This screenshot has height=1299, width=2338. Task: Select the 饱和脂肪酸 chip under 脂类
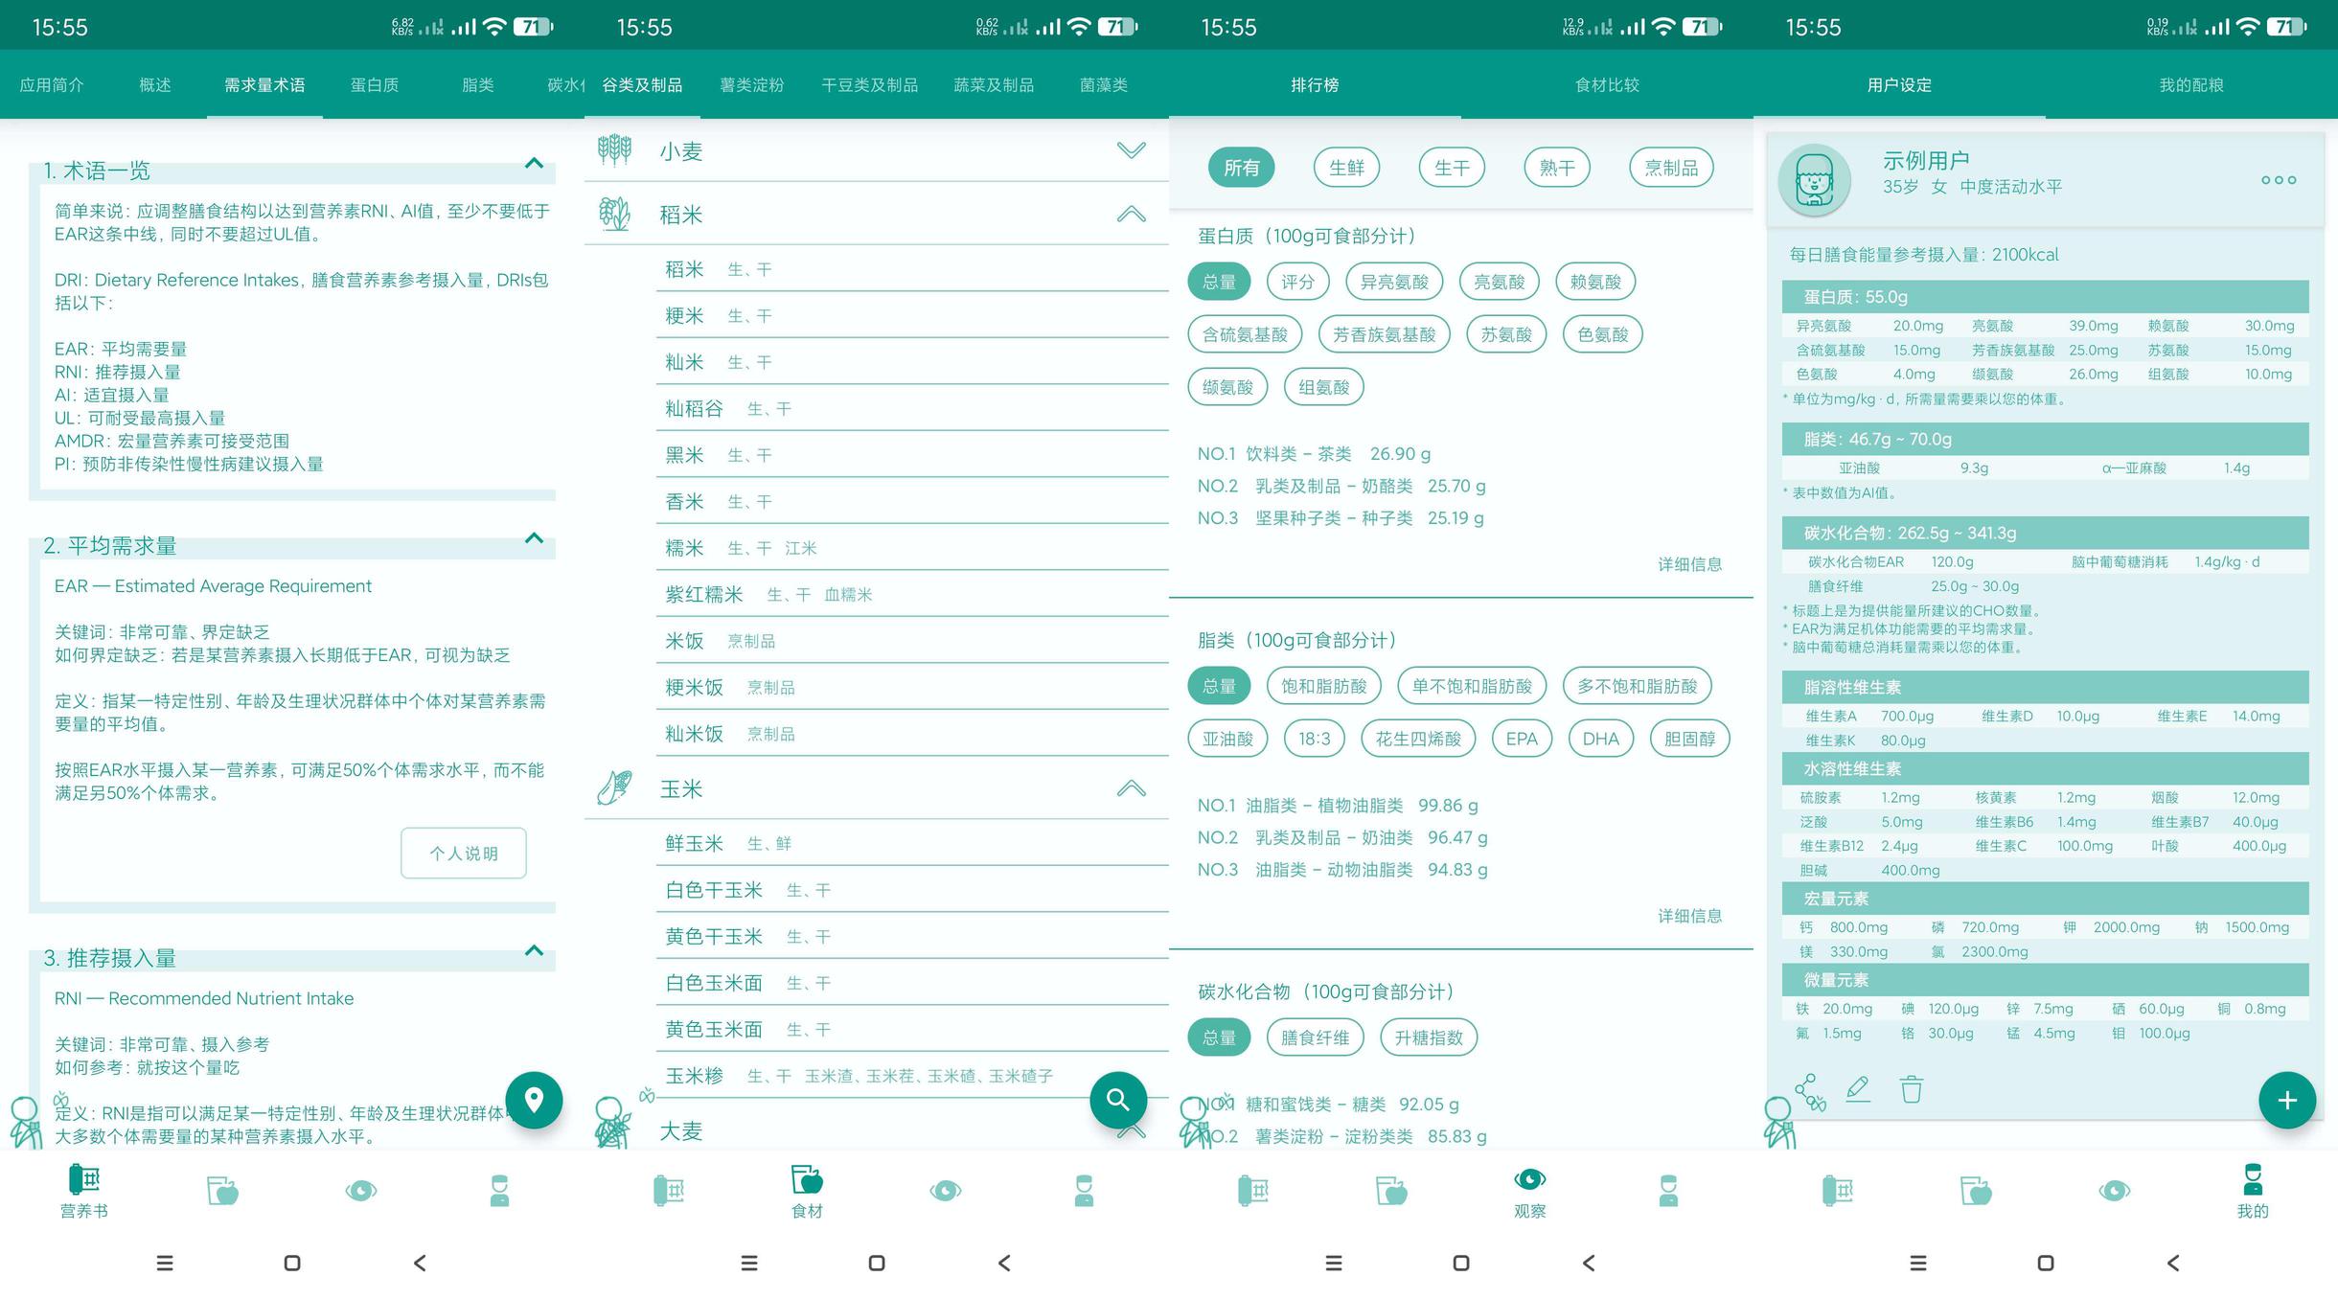1323,686
